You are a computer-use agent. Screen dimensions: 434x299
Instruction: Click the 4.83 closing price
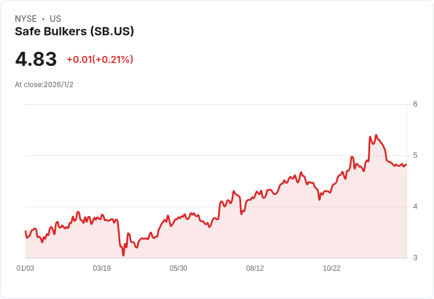point(36,59)
